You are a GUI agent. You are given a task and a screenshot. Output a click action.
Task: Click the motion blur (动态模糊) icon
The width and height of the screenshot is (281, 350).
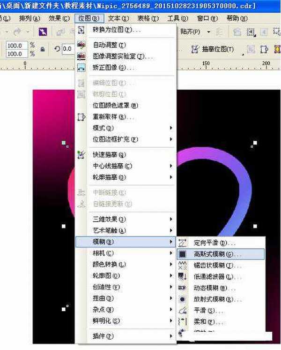[x=183, y=288]
